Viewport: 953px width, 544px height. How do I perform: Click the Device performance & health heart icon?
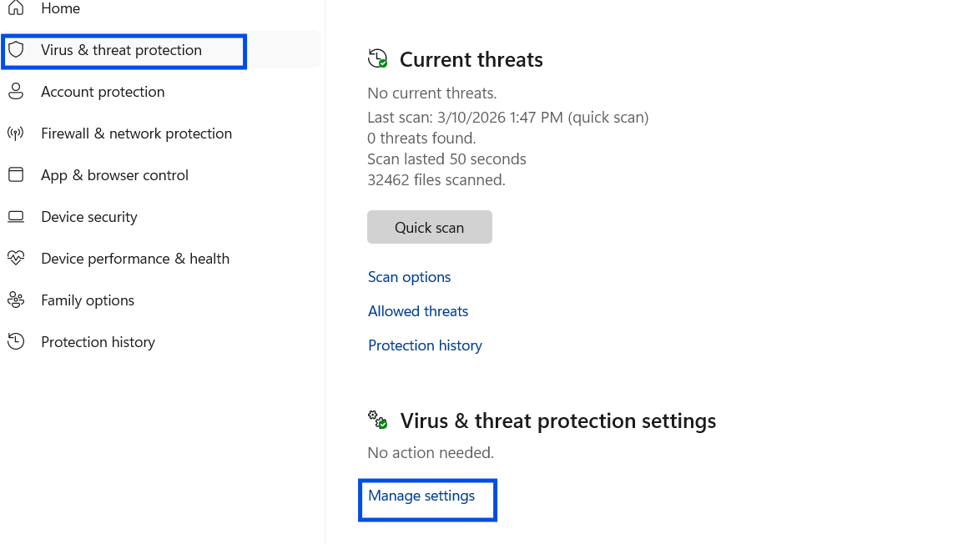pos(15,259)
